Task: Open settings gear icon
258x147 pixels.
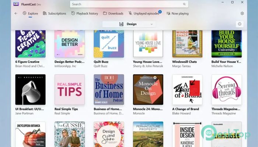Action: [242, 14]
